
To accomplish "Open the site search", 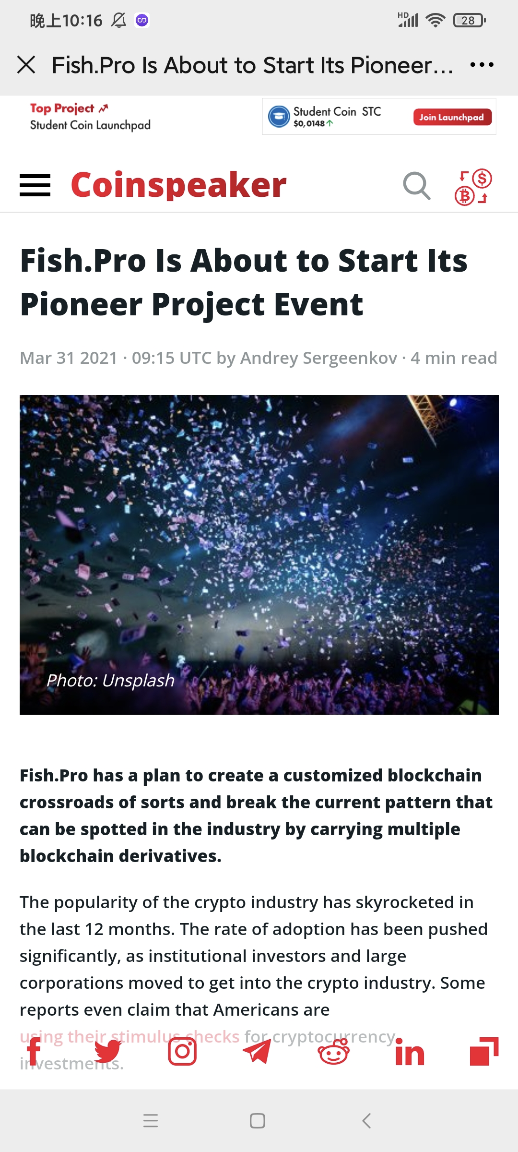I will 416,185.
